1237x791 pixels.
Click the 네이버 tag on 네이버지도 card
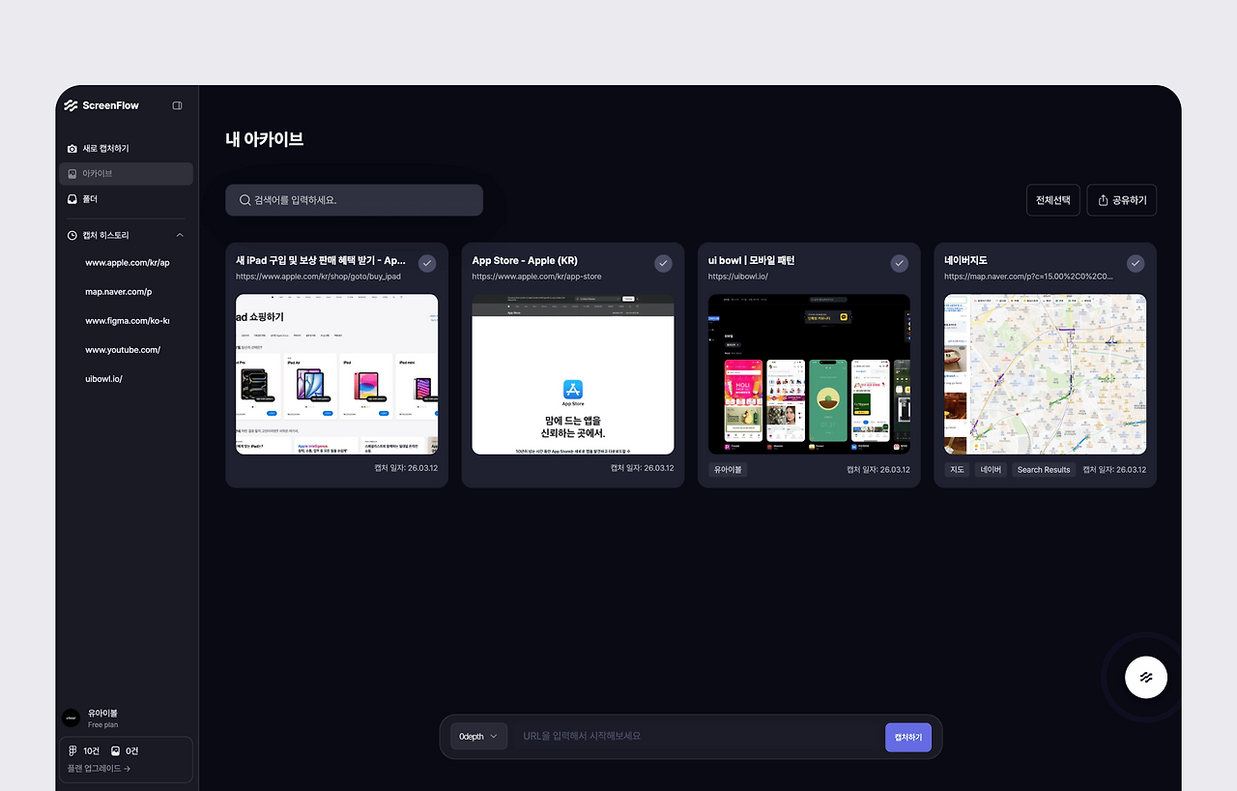click(x=991, y=469)
